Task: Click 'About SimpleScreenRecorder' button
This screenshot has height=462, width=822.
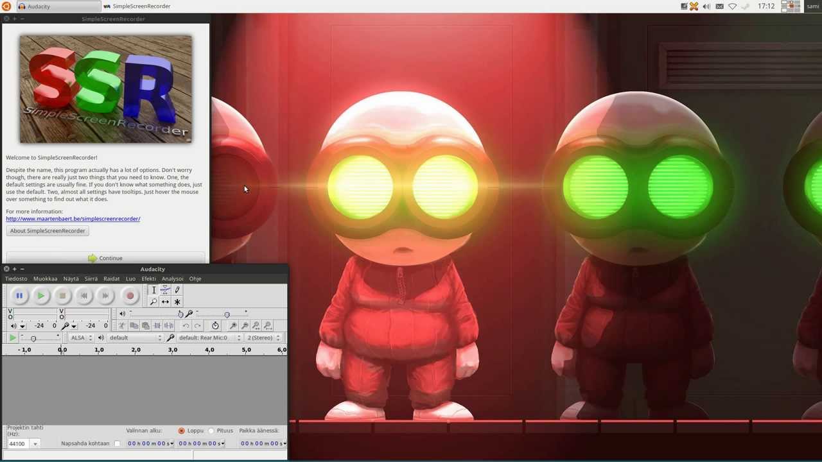Action: point(48,231)
